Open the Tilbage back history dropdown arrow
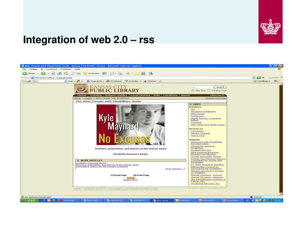The image size is (306, 230). [x=37, y=74]
